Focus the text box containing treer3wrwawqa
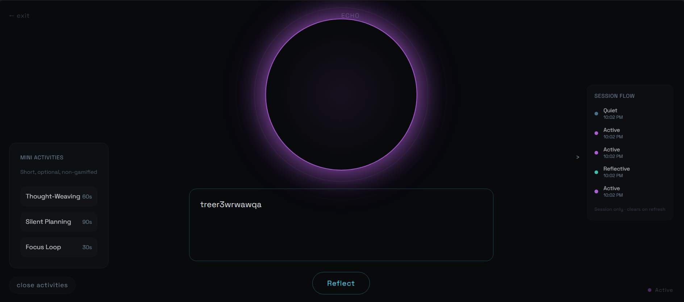This screenshot has height=302, width=684. 341,225
